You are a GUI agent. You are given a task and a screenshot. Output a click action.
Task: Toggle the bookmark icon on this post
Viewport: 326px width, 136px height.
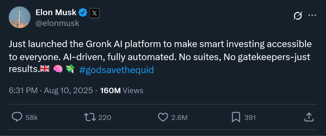coord(236,117)
